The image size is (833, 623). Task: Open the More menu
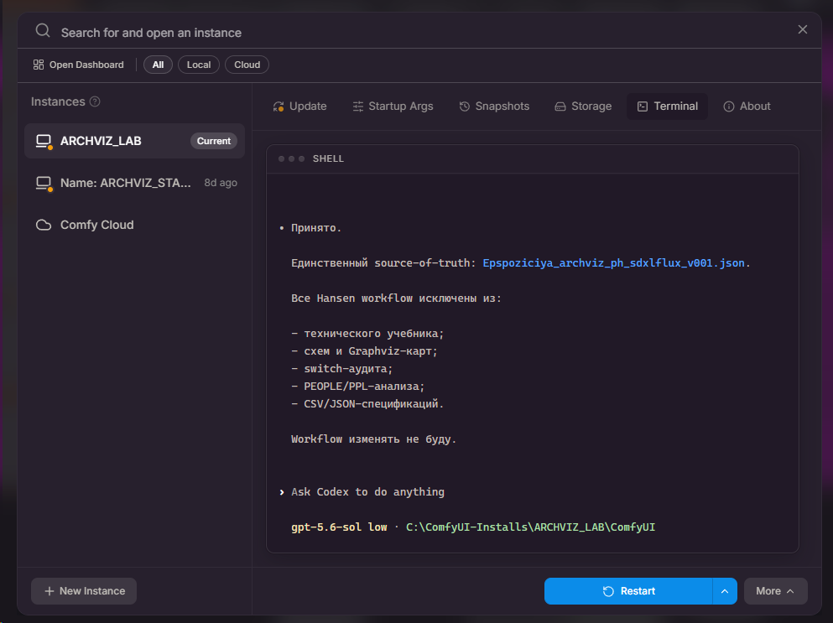point(776,591)
